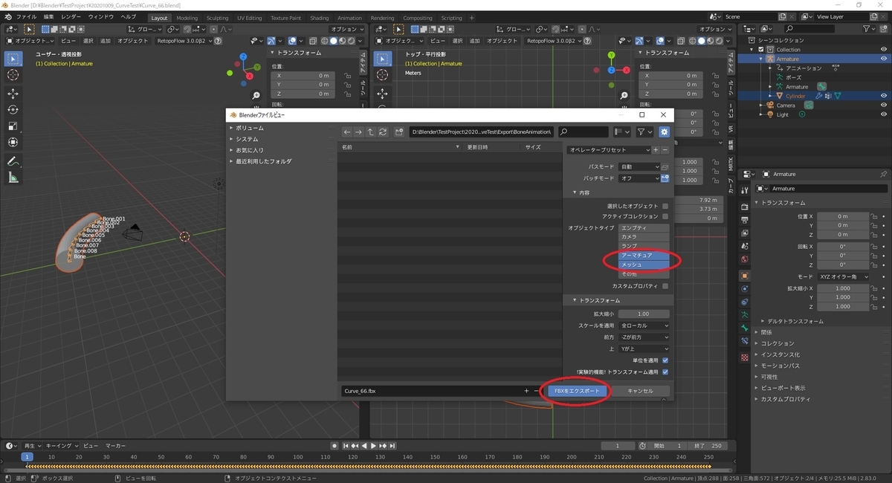Hide Light object in outliner
This screenshot has height=483, width=892.
pyautogui.click(x=884, y=114)
